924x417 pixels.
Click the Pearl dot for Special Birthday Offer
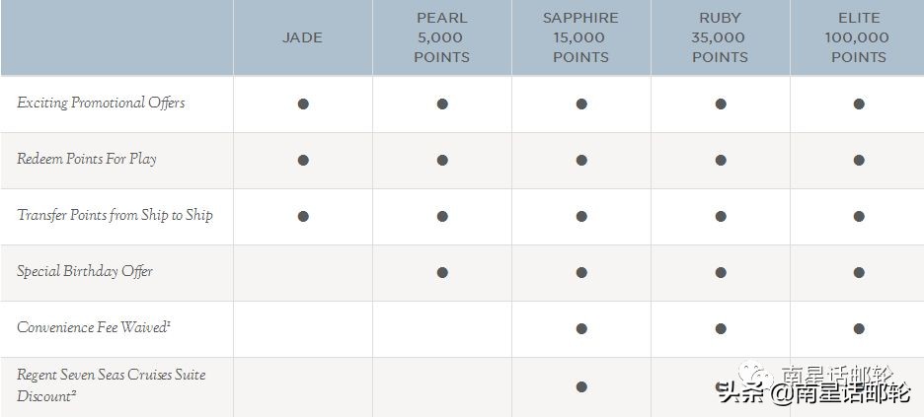[442, 272]
